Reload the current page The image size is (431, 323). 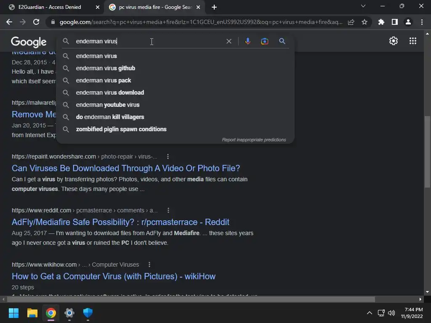tap(36, 22)
